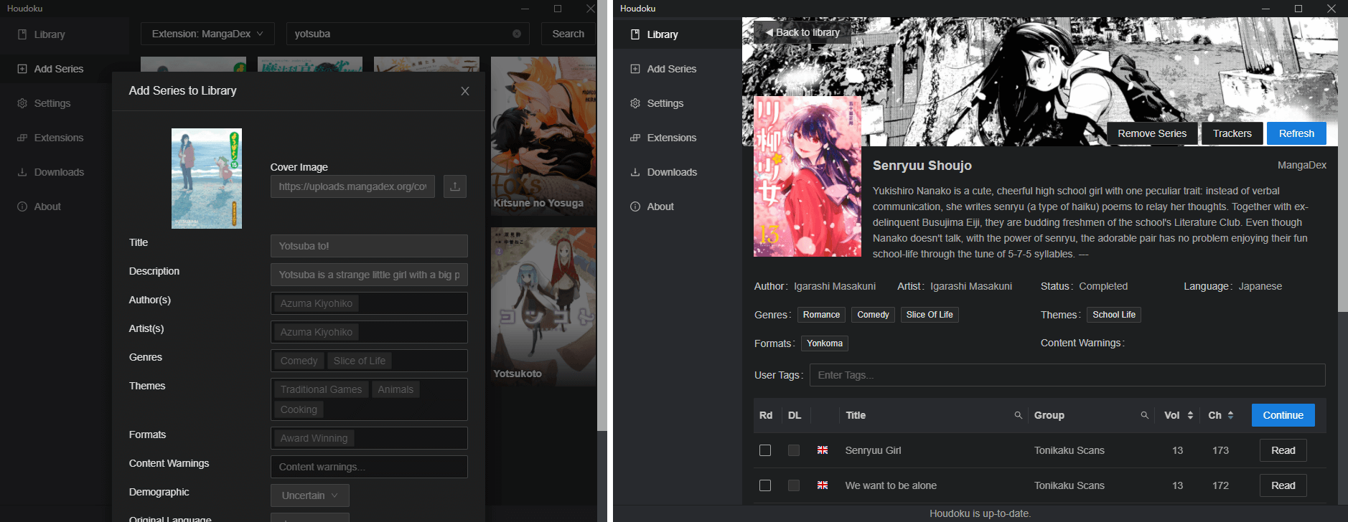Image resolution: width=1348 pixels, height=522 pixels.
Task: Click the Author(s) Azuma Kiyohiko tag
Action: pyautogui.click(x=317, y=303)
